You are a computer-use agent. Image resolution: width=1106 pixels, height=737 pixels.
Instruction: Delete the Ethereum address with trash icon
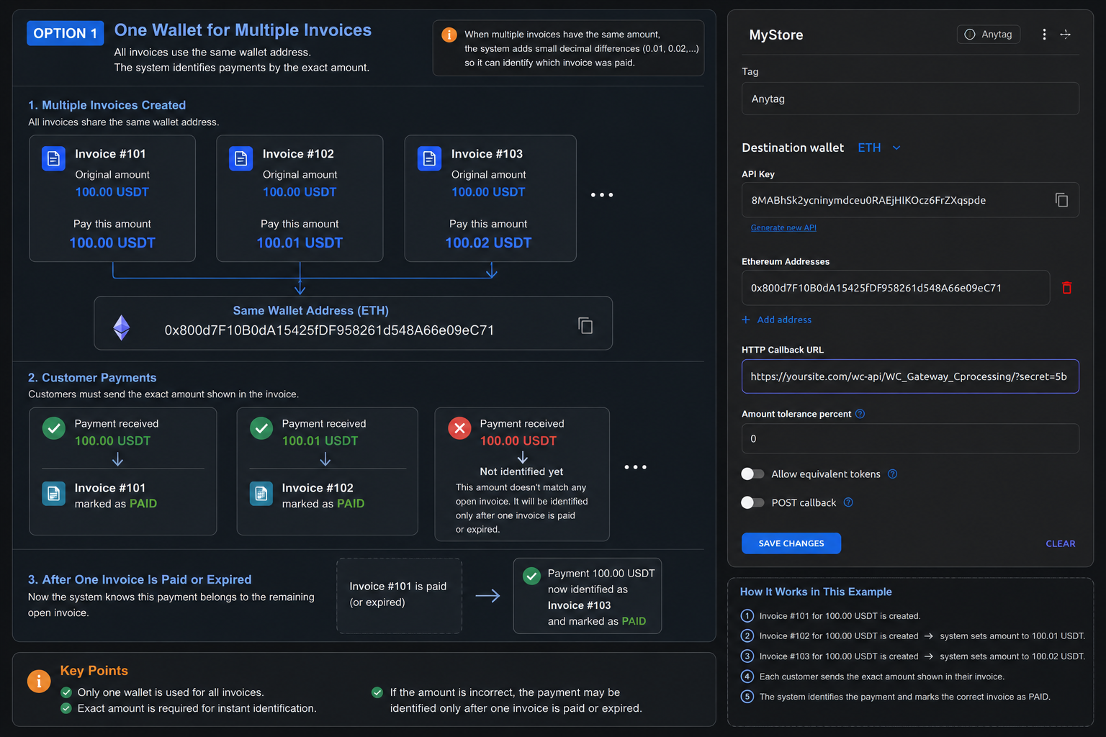[x=1067, y=288]
